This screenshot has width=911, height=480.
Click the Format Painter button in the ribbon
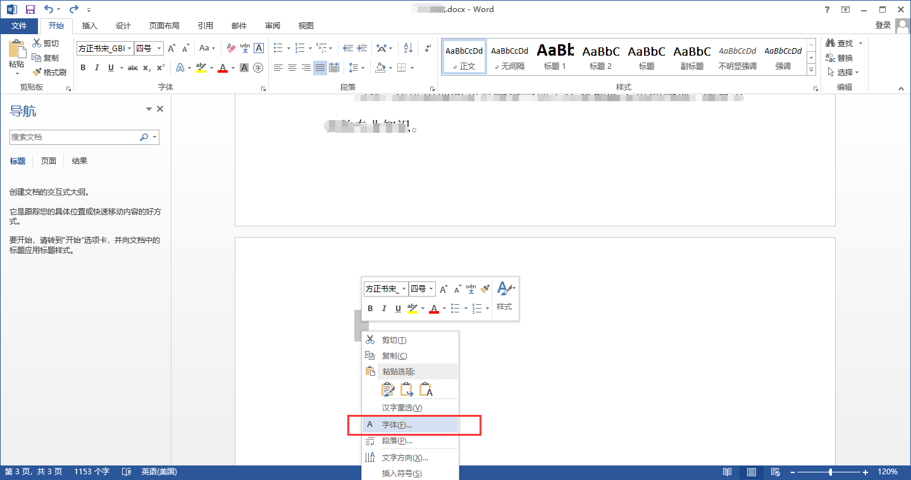coord(49,72)
